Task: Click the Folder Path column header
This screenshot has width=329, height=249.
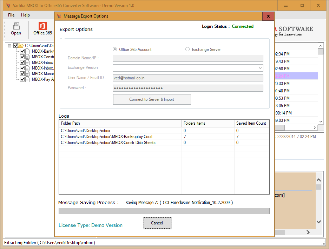Action: (120, 124)
